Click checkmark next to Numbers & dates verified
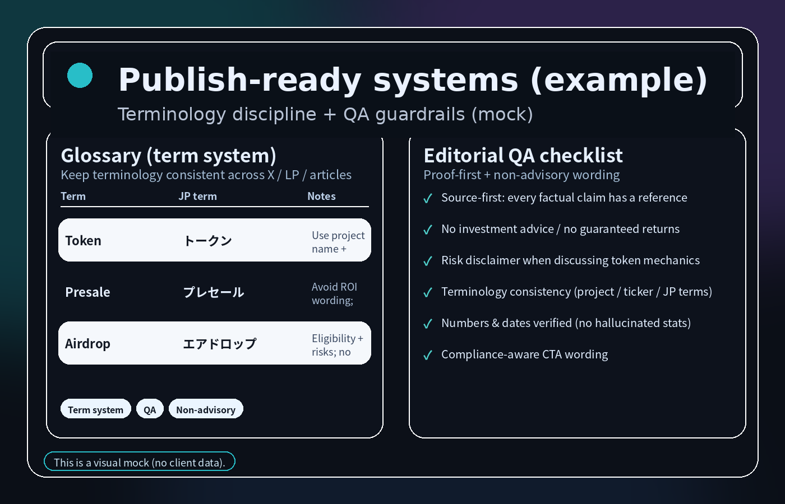The image size is (785, 504). tap(428, 324)
